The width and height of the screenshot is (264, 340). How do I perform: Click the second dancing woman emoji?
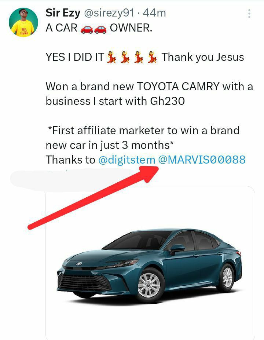(125, 57)
